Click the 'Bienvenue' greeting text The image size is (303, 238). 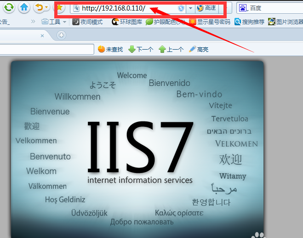click(50, 111)
